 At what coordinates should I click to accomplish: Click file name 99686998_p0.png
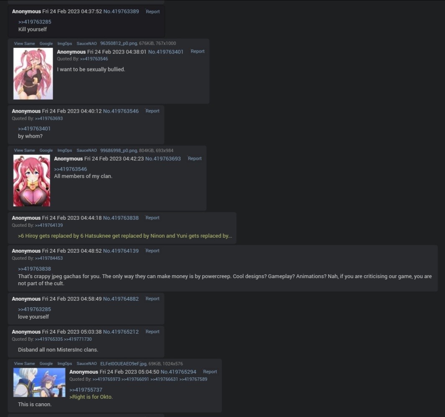coord(119,151)
